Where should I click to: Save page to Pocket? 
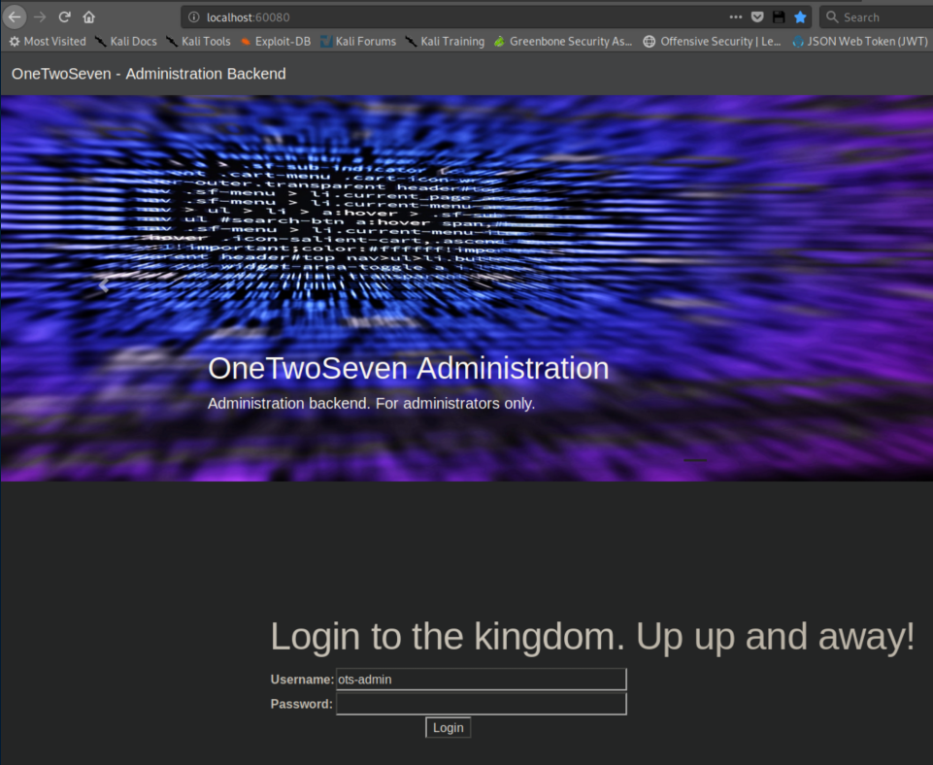click(757, 17)
